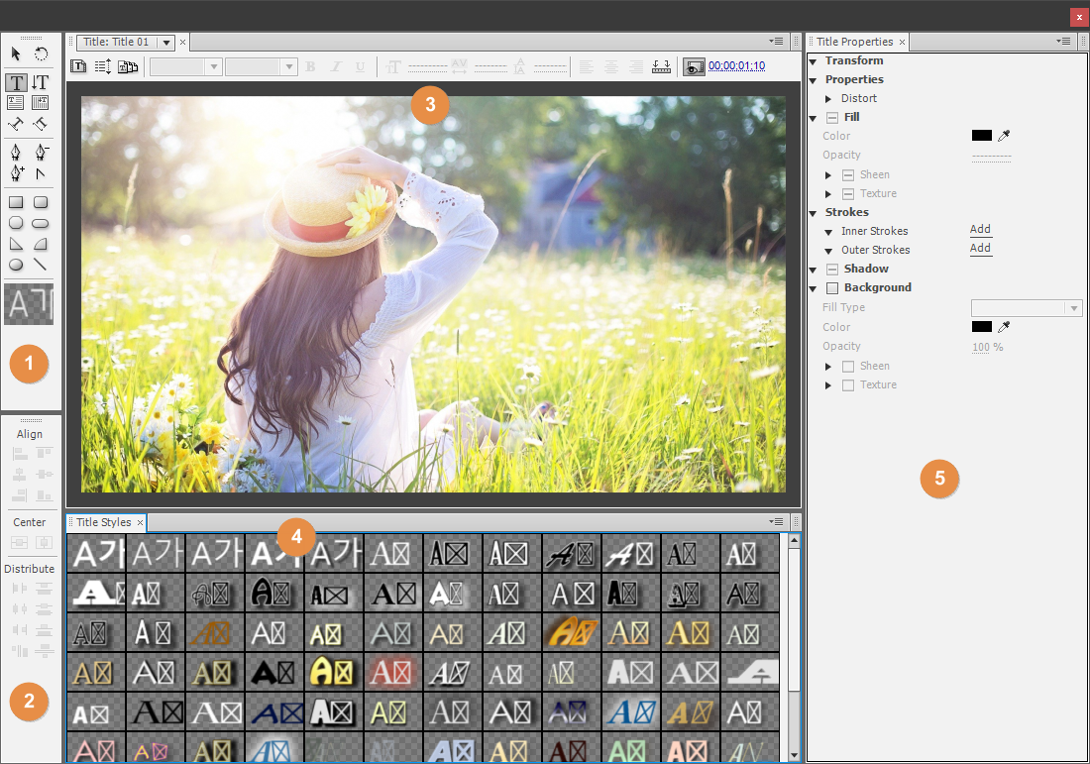Collapse the Outer Strokes group
Image resolution: width=1090 pixels, height=764 pixels.
click(828, 251)
